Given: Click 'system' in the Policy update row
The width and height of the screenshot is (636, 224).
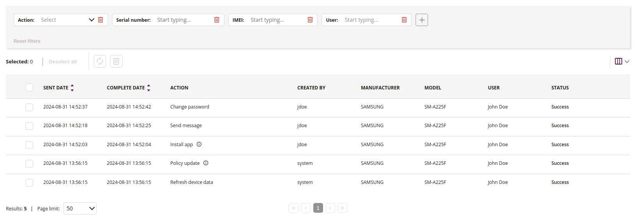Looking at the screenshot, I should point(305,163).
